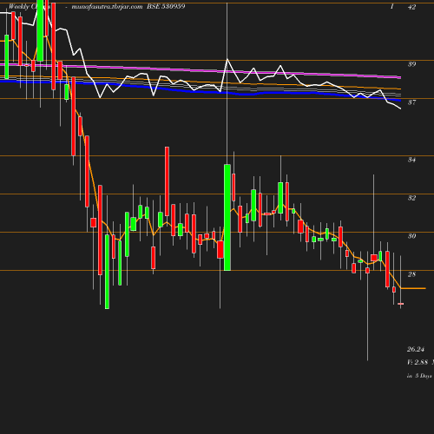Viewport: 434px width, 434px height.
Task: Click the 42 price axis label
Action: tap(411, 7)
